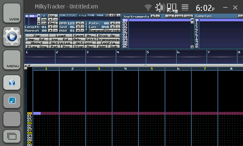Open the task switcher sidebar icon
243x146 pixels.
coord(12,137)
